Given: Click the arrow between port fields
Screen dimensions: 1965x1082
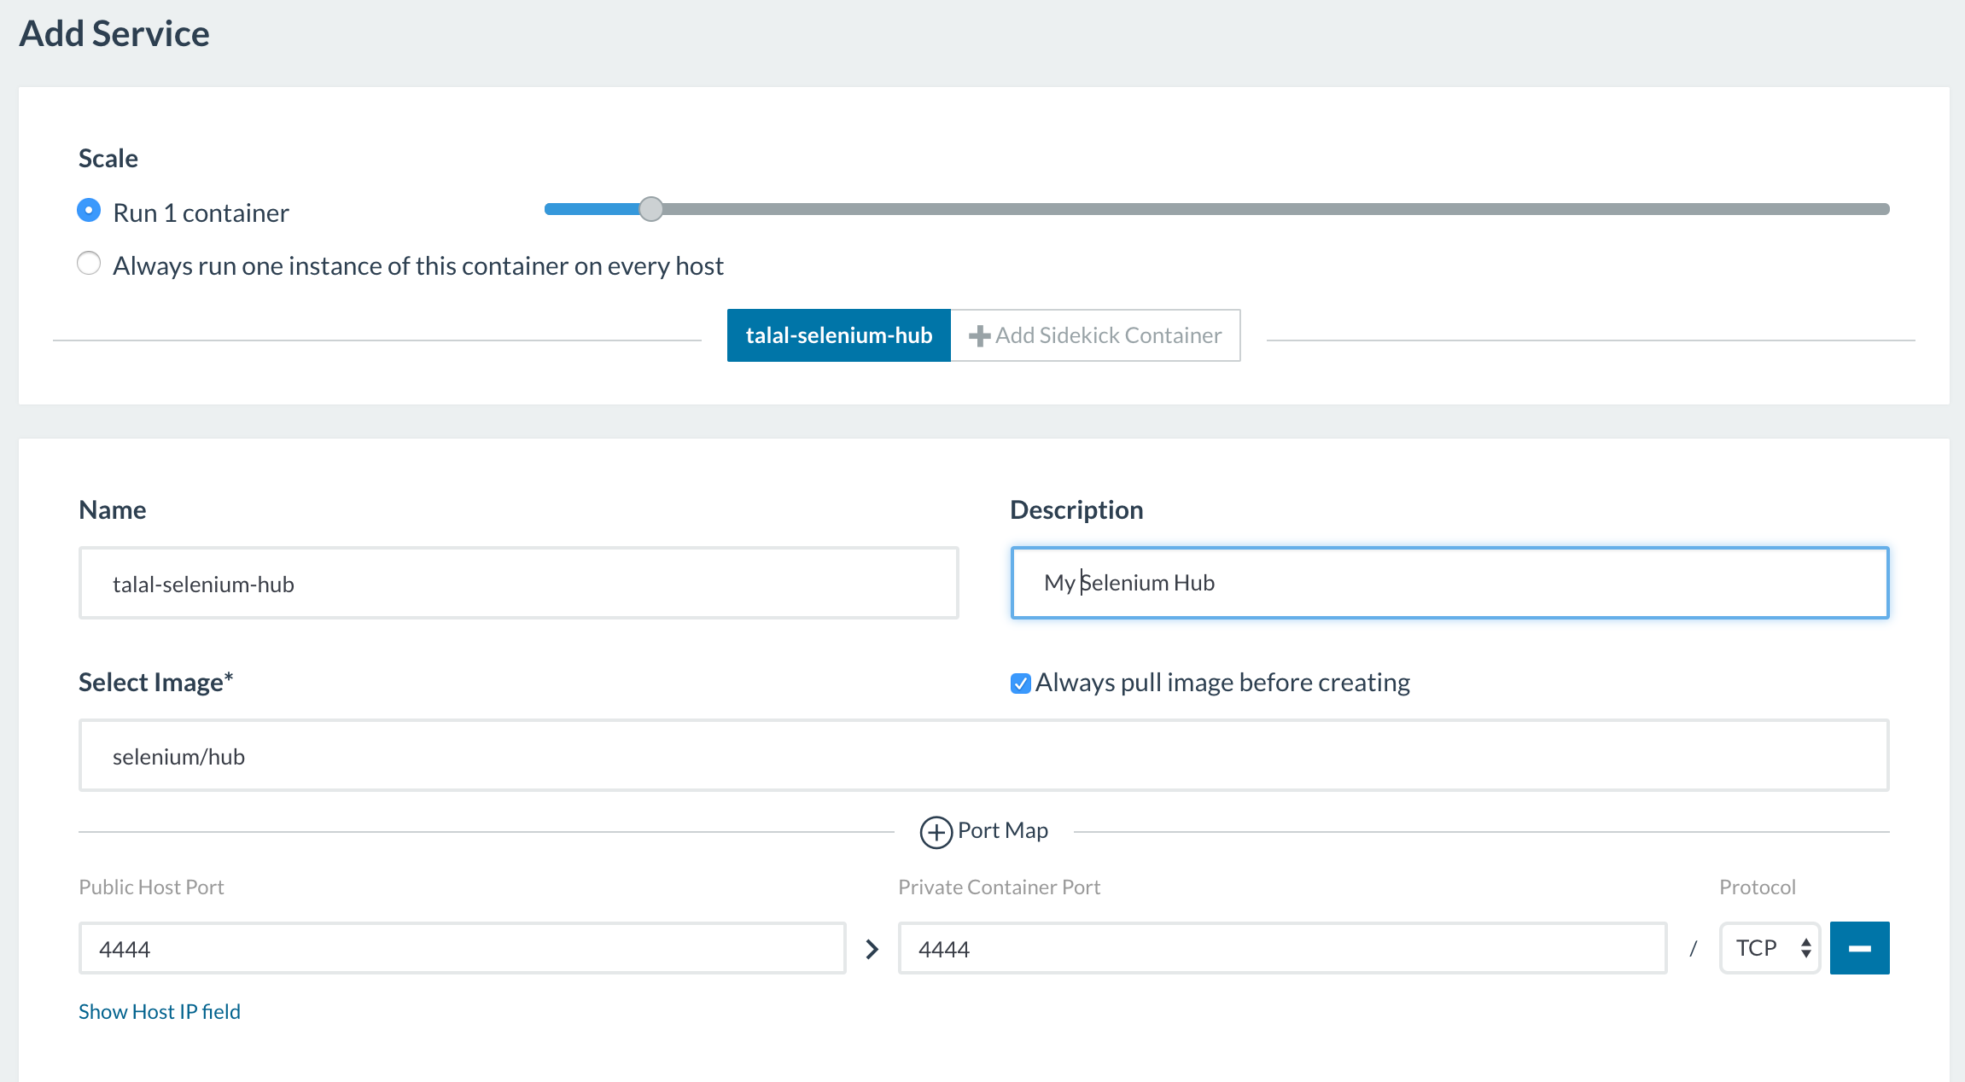Looking at the screenshot, I should click(872, 949).
